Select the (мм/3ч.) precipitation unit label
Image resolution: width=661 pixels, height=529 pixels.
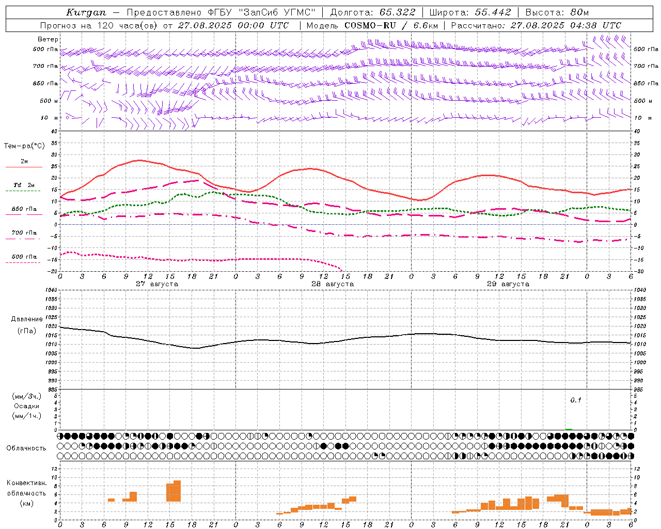click(27, 397)
